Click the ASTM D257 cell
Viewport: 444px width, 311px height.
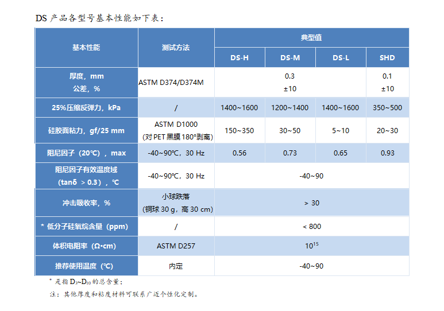click(176, 246)
